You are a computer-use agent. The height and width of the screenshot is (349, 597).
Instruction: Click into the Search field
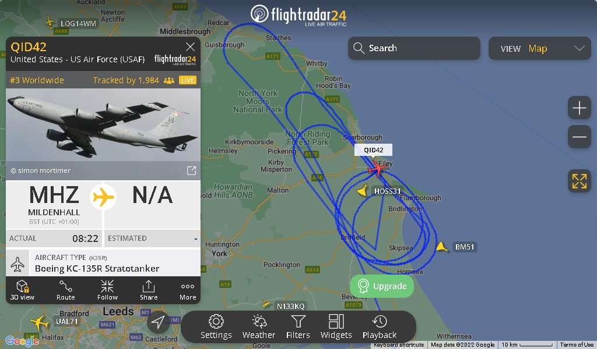click(414, 48)
